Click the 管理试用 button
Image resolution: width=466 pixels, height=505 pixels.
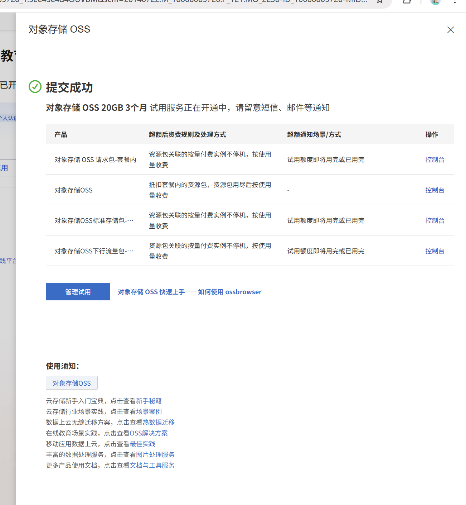click(x=78, y=292)
